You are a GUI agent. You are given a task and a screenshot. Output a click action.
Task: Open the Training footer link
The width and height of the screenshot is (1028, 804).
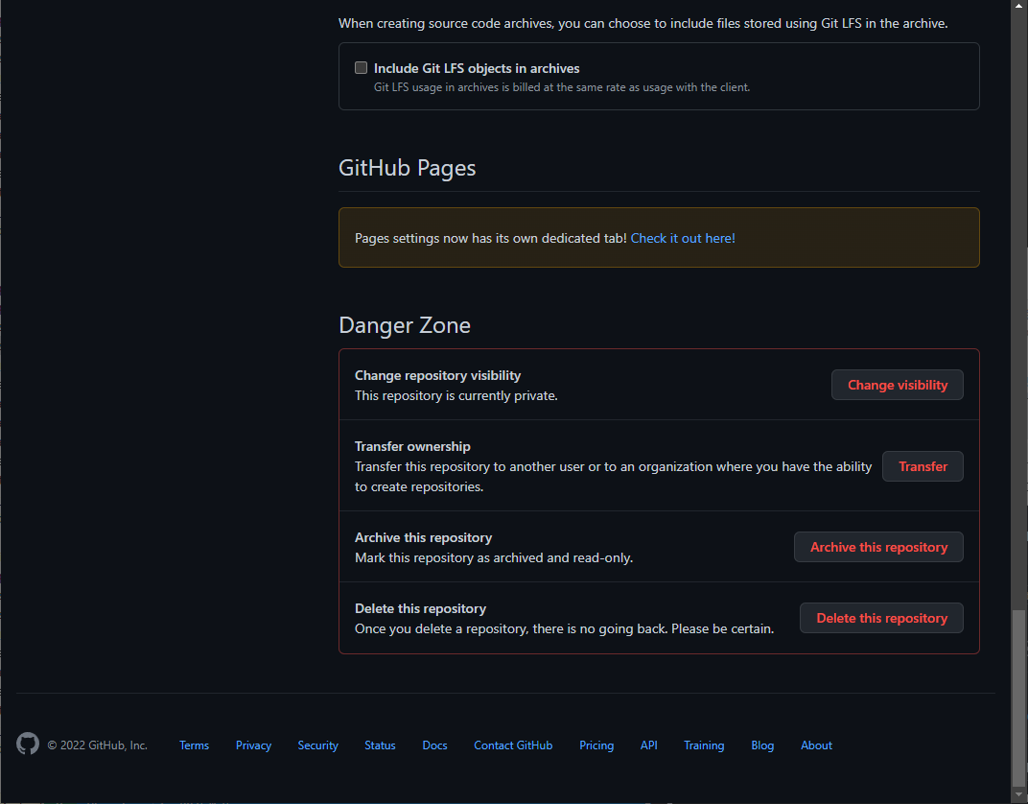pyautogui.click(x=704, y=745)
